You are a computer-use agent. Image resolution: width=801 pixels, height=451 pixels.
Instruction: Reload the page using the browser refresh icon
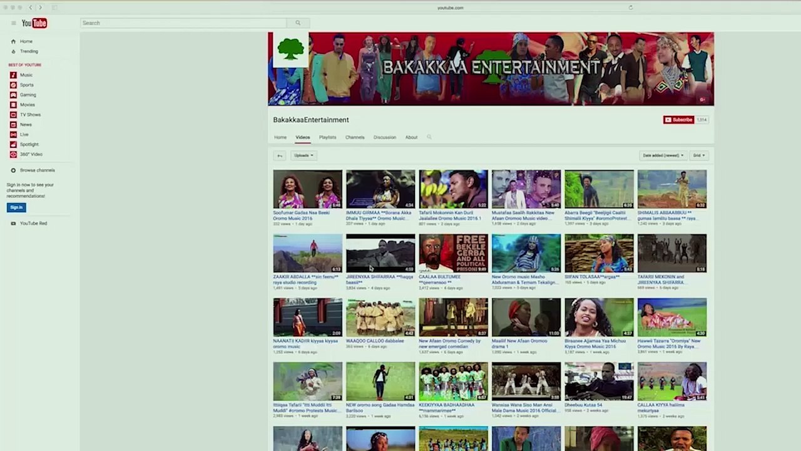[630, 8]
